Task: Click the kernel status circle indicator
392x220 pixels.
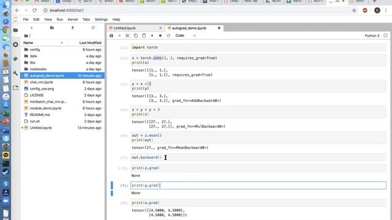Action: (385, 35)
